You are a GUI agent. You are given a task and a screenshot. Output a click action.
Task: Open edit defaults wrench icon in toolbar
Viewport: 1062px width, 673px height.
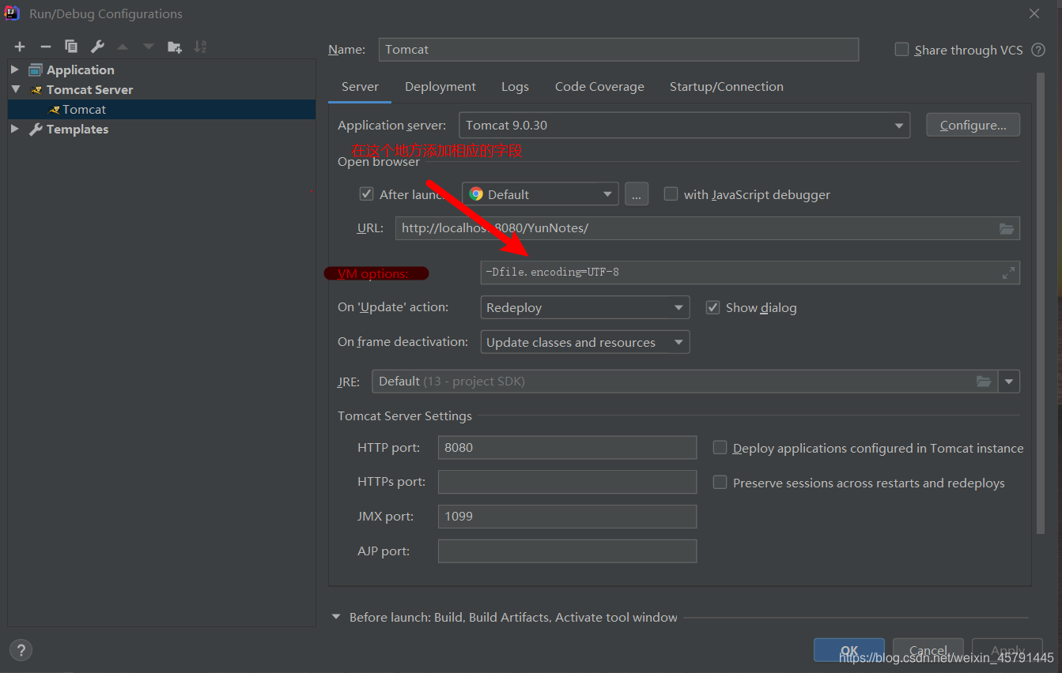pyautogui.click(x=97, y=47)
